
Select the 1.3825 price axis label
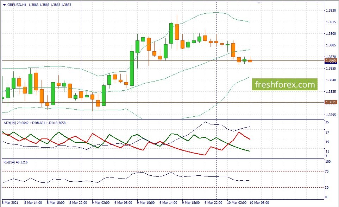point(331,92)
